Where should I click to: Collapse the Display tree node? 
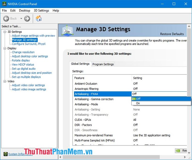[x=5, y=48]
